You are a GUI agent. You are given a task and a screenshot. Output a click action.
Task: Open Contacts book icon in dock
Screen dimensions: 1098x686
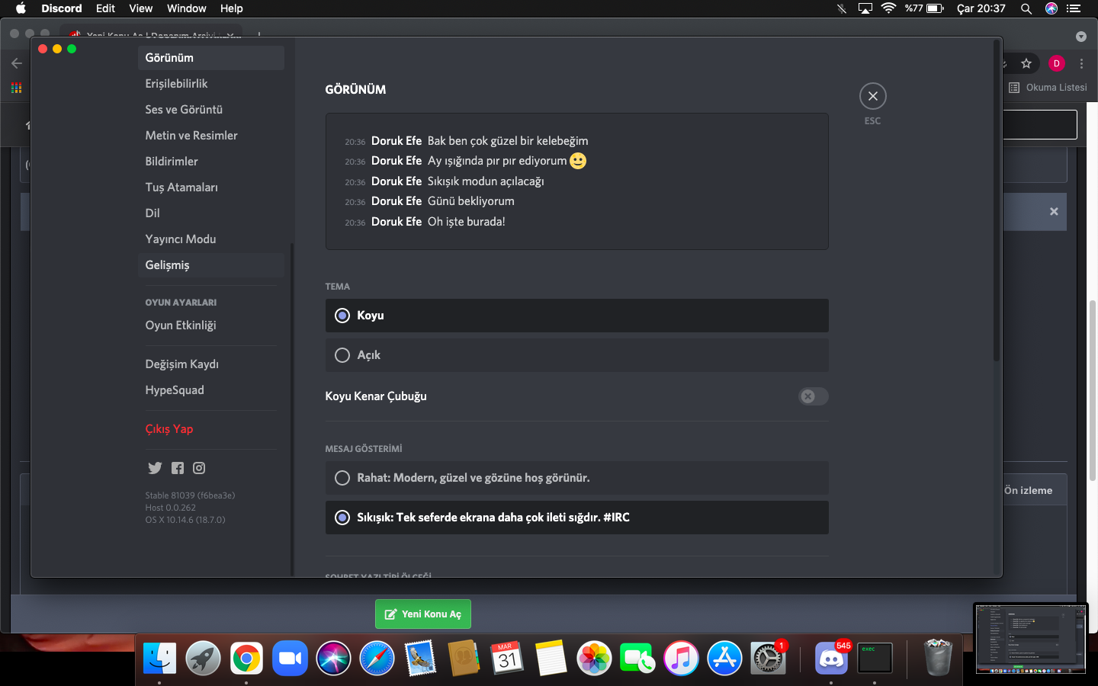(x=464, y=659)
